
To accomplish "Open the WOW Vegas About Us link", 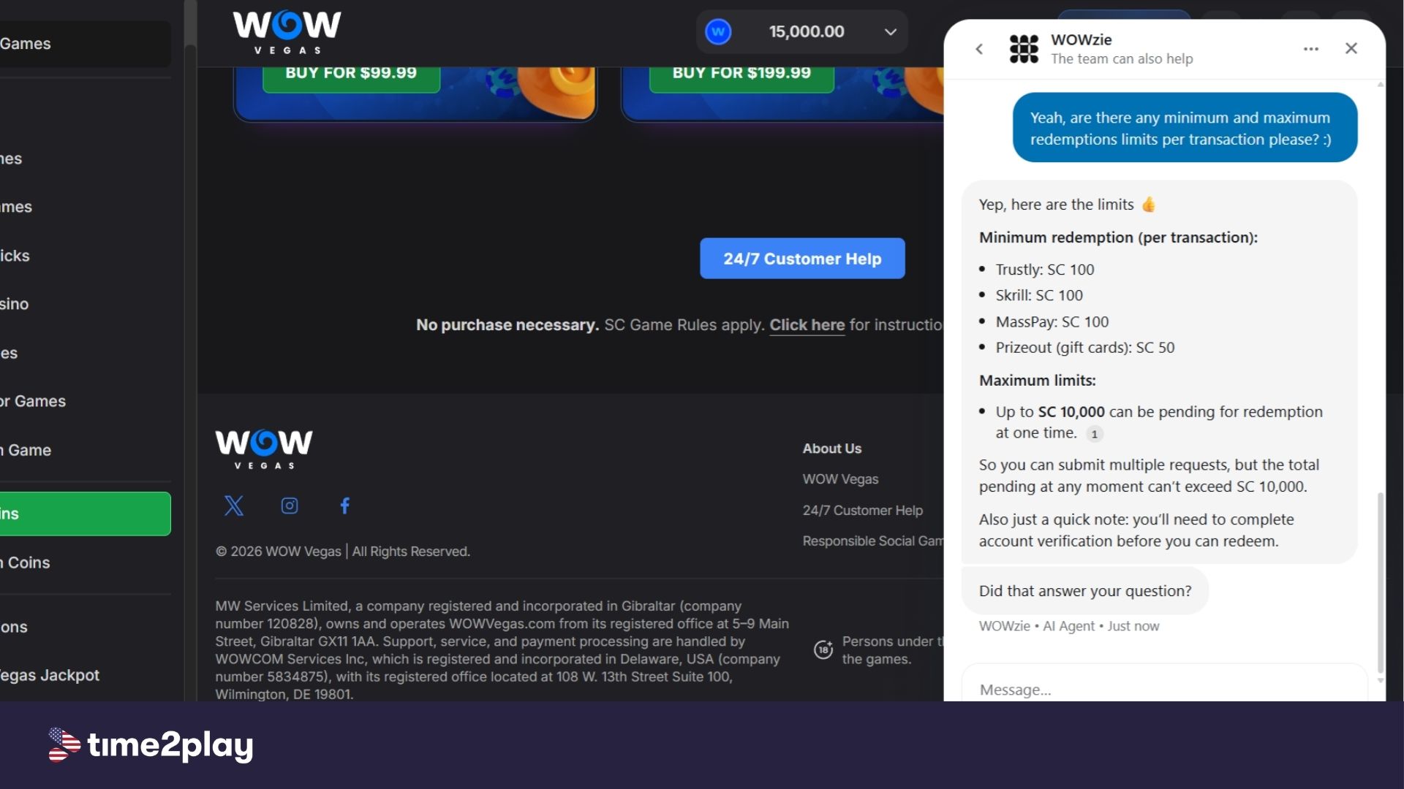I will point(840,479).
